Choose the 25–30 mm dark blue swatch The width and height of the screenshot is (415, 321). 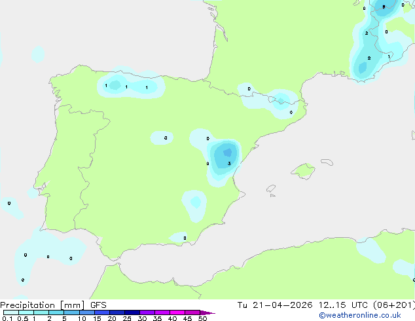132,312
